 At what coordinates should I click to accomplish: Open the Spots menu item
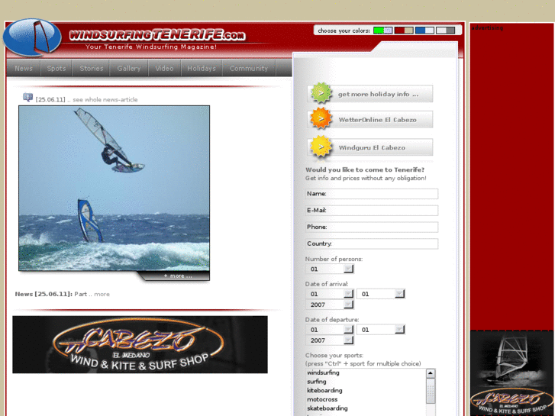tap(56, 69)
